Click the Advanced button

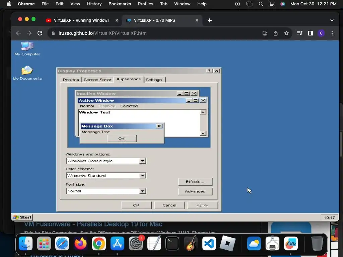[195, 191]
